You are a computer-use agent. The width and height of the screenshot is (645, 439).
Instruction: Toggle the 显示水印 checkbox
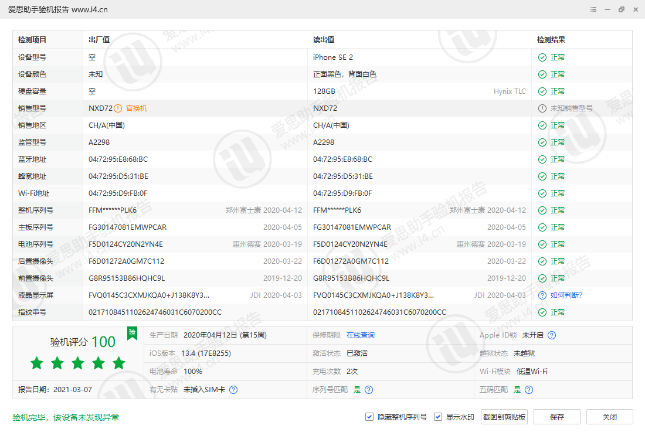tap(438, 417)
